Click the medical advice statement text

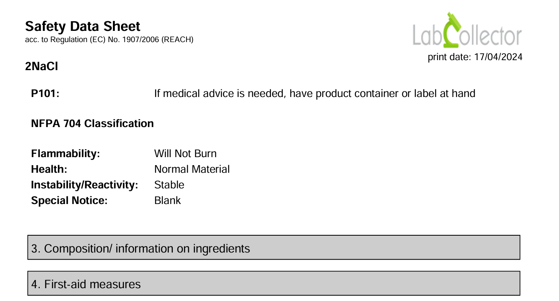pos(315,94)
